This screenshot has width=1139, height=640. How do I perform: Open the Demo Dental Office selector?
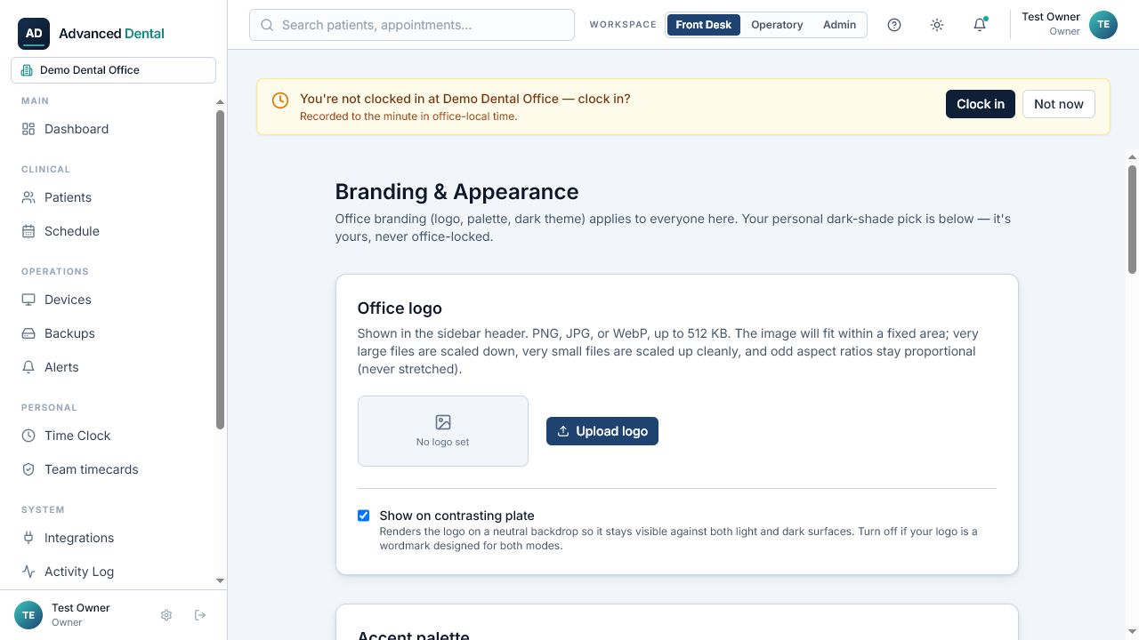(x=113, y=70)
